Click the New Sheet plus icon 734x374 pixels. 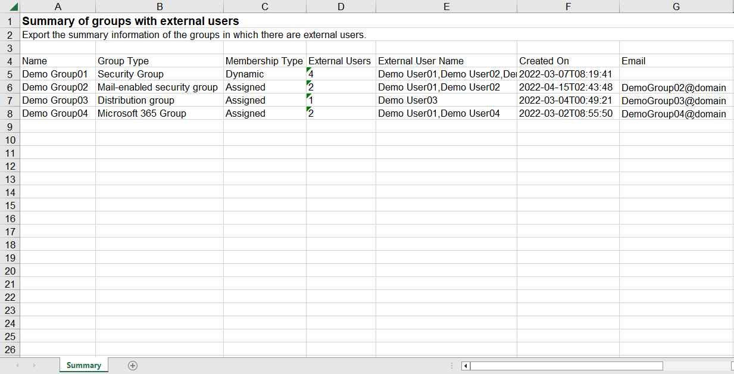tap(132, 365)
